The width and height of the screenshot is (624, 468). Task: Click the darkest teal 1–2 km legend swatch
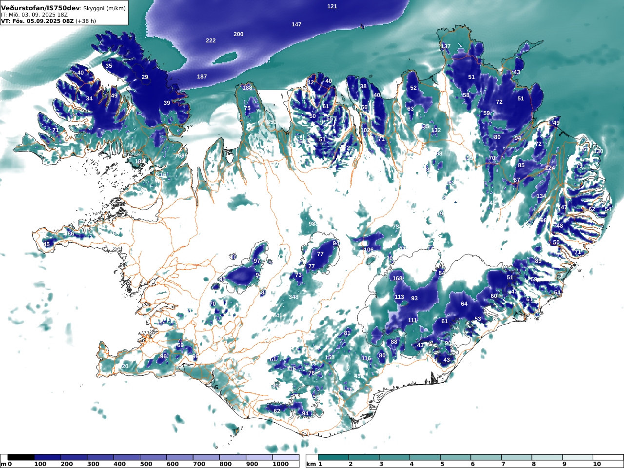click(x=333, y=457)
